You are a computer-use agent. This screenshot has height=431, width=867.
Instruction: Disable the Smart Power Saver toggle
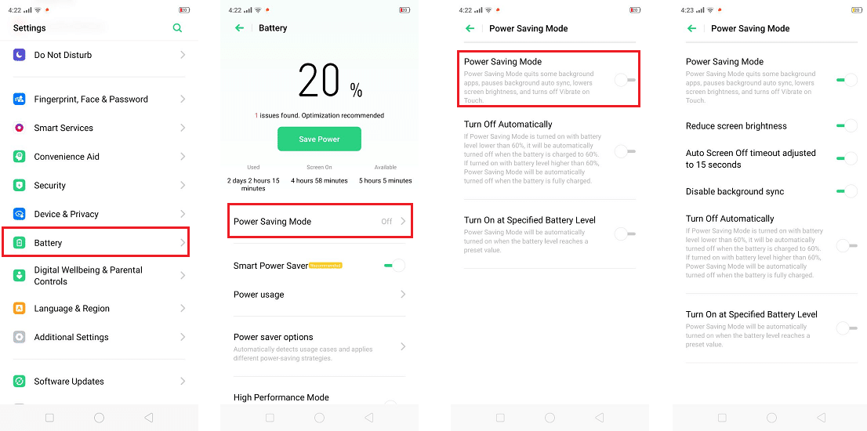click(x=394, y=266)
